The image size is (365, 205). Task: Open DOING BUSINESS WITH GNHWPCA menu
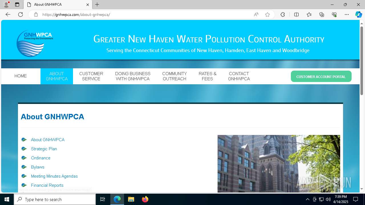pos(133,76)
